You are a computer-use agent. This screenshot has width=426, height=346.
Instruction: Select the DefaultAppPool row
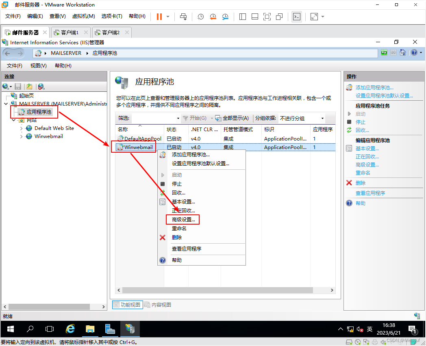(225, 138)
